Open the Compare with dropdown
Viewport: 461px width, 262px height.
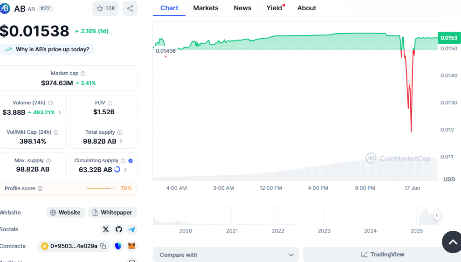(226, 255)
